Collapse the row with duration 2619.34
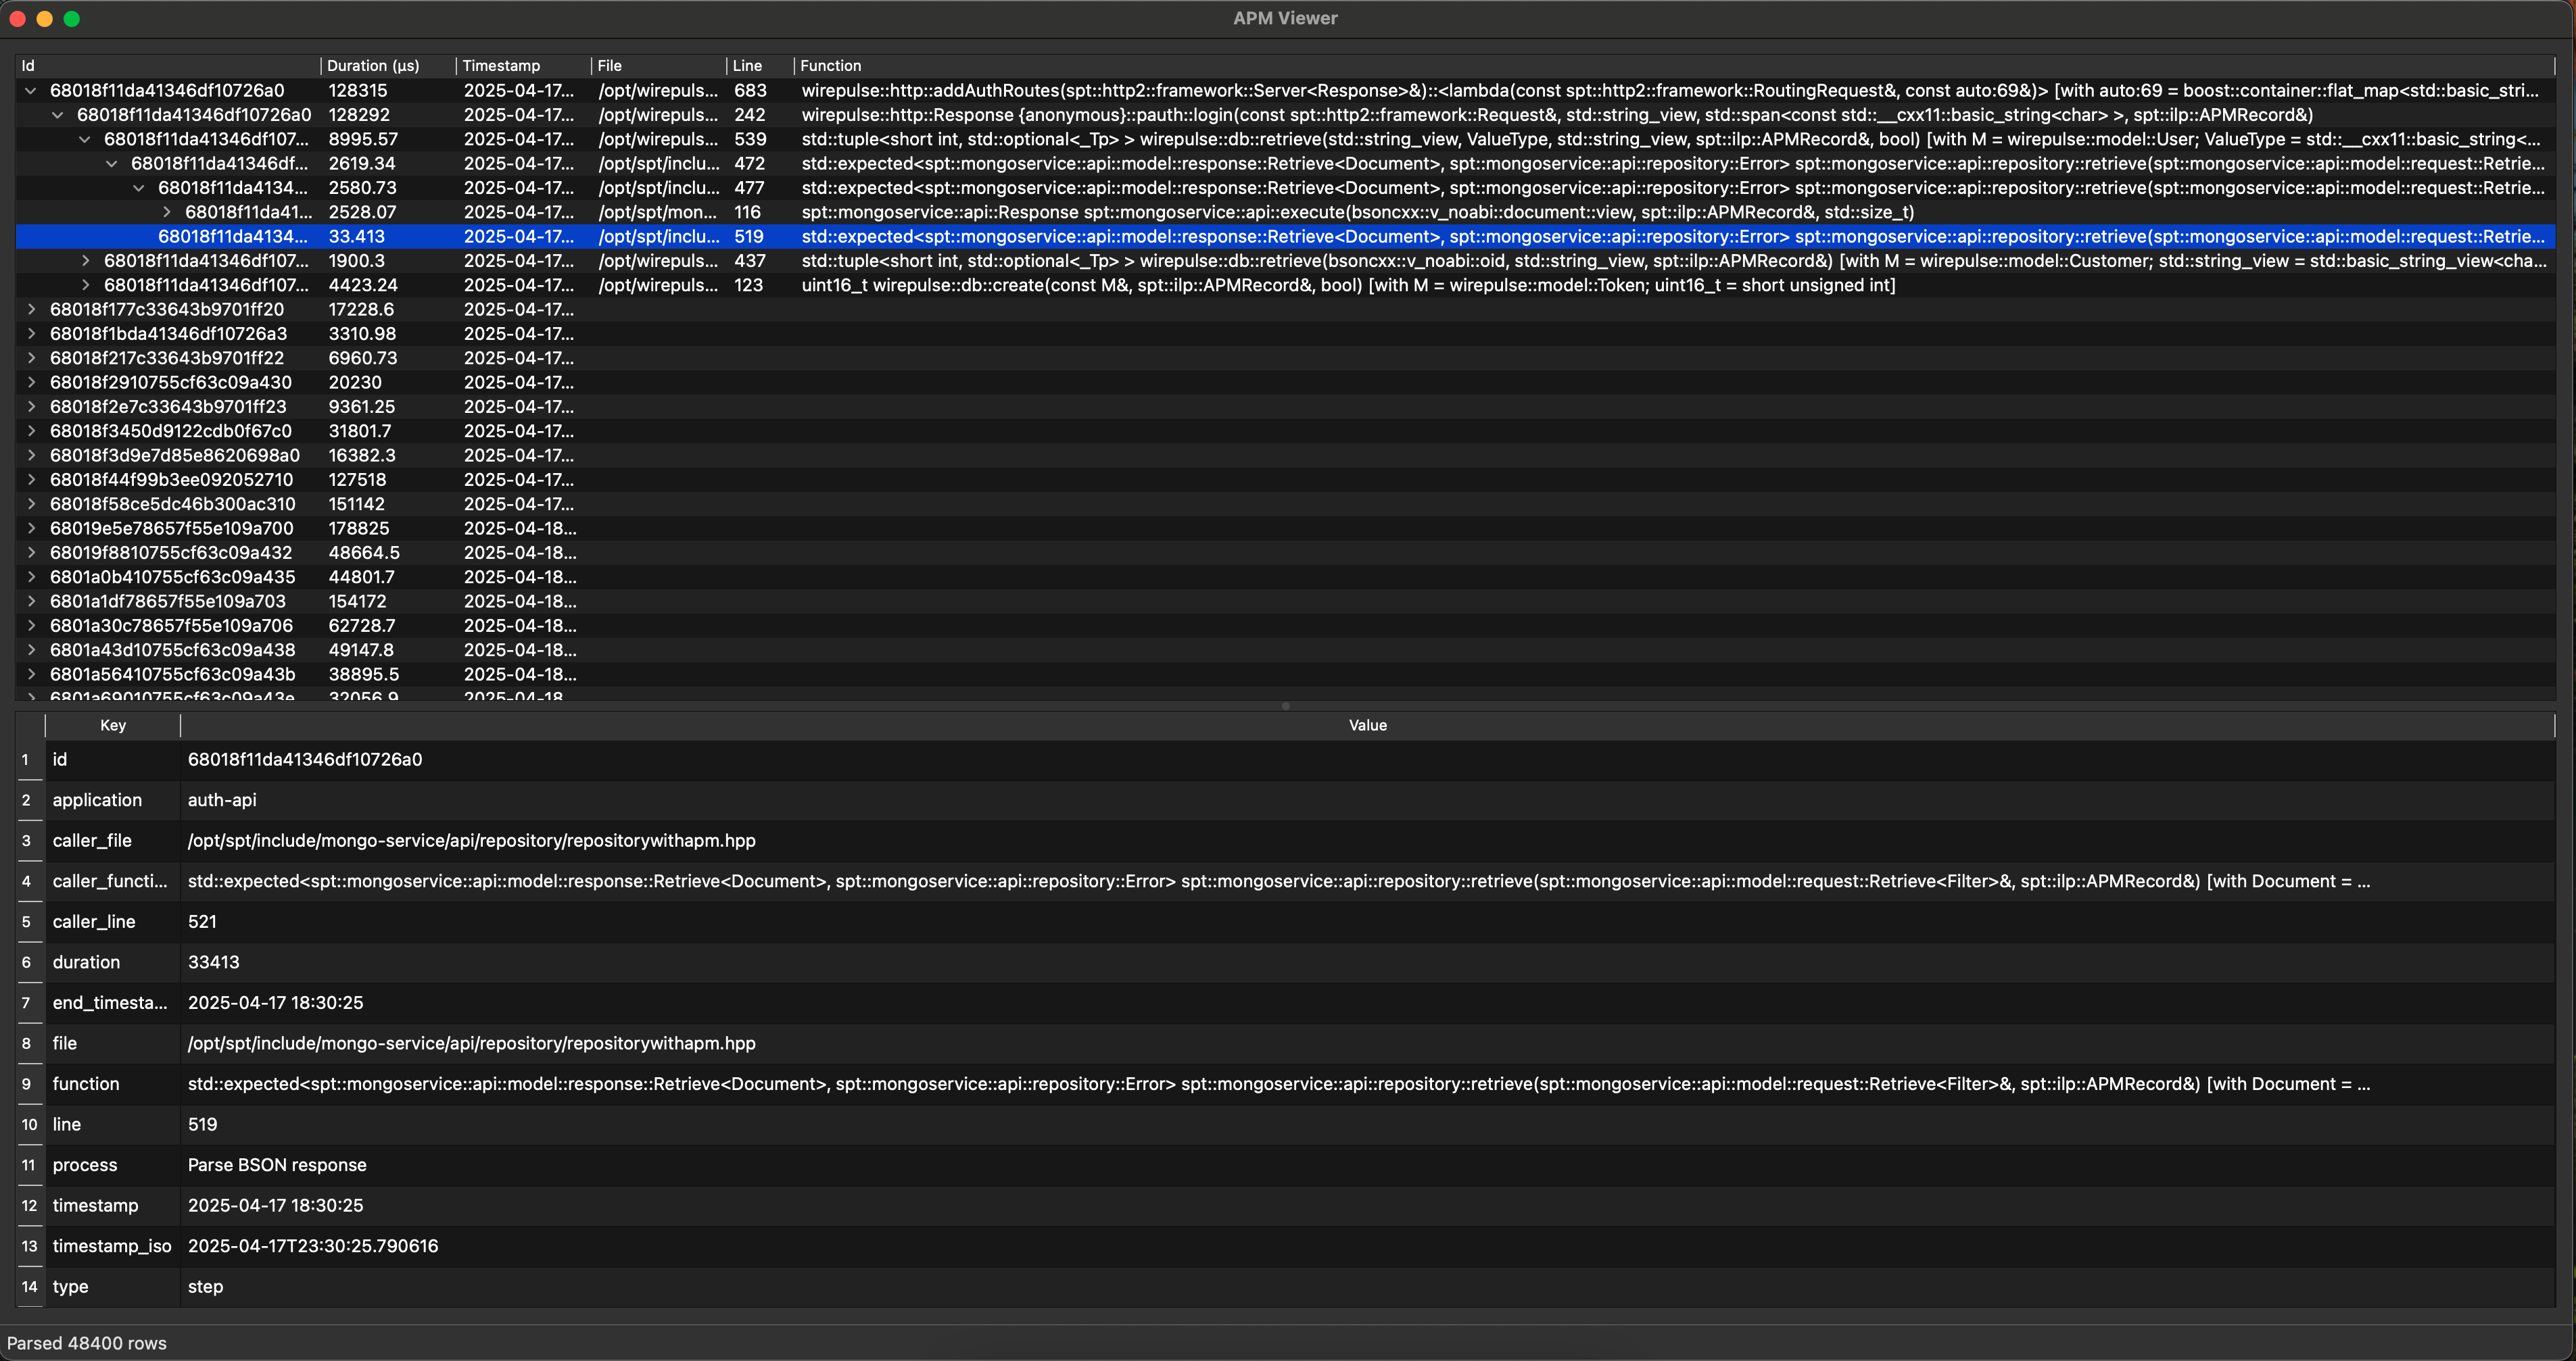The height and width of the screenshot is (1361, 2576). [112, 164]
